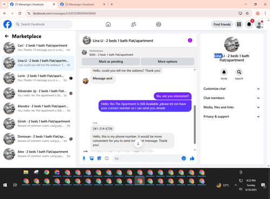Image resolution: width=270 pixels, height=199 pixels.
Task: Open the Menu grid icon
Action: tap(239, 24)
